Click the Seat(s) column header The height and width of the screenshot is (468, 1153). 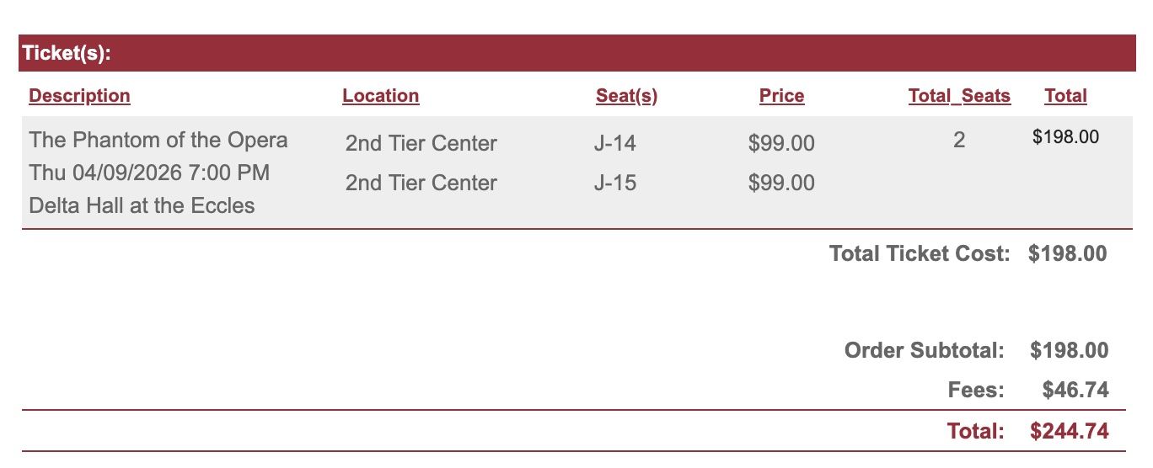click(x=626, y=96)
